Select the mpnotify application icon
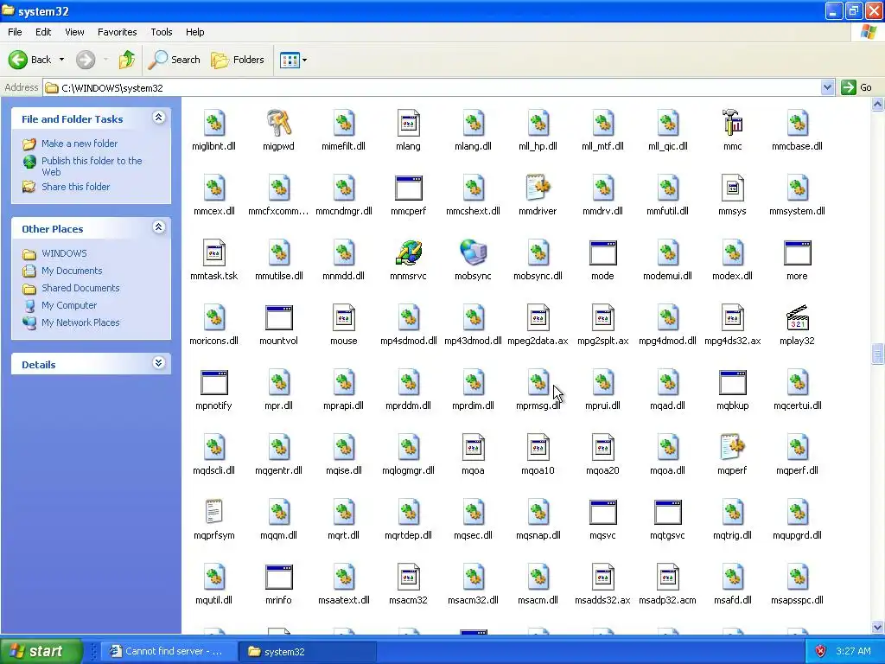The width and height of the screenshot is (885, 664). click(x=214, y=382)
